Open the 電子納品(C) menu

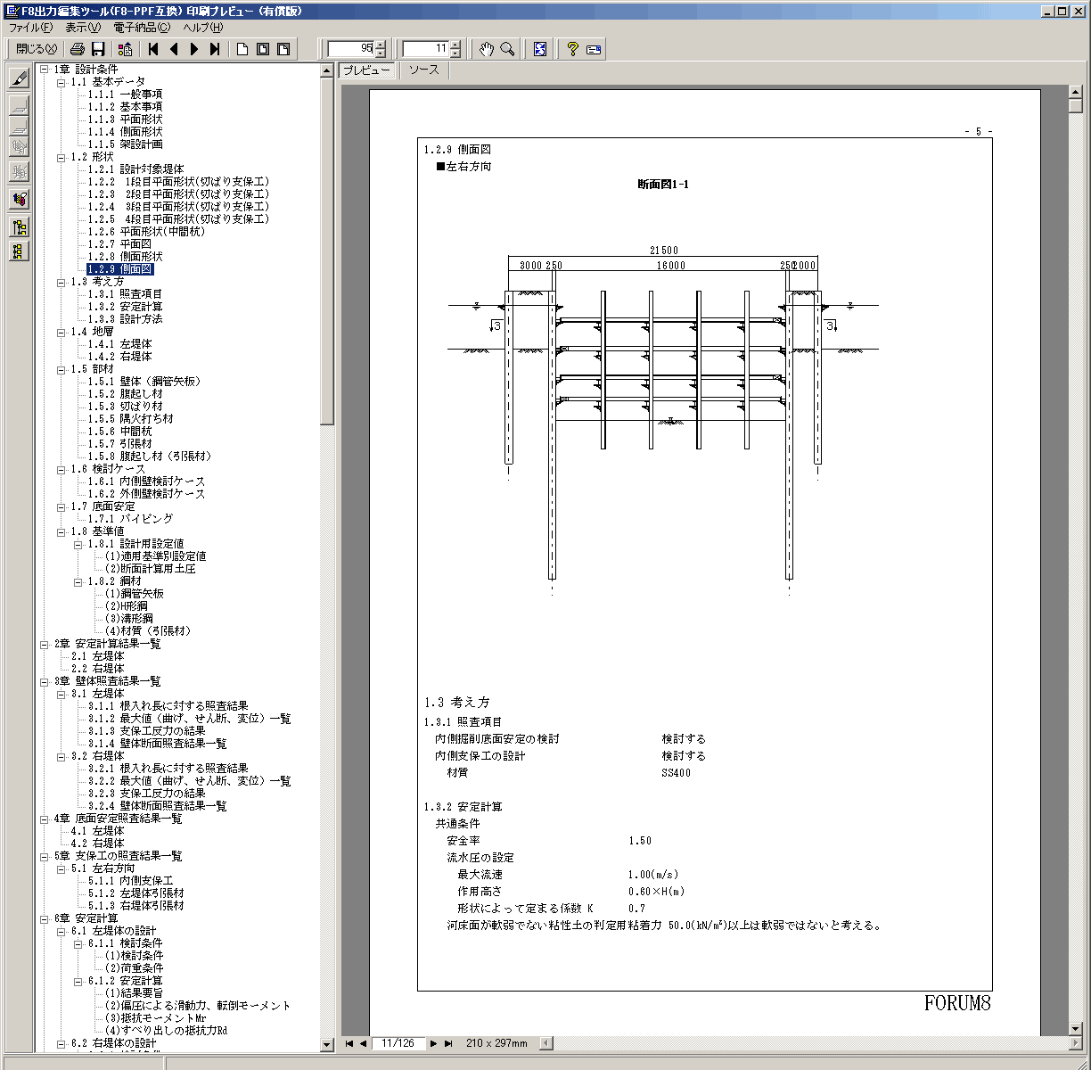142,28
